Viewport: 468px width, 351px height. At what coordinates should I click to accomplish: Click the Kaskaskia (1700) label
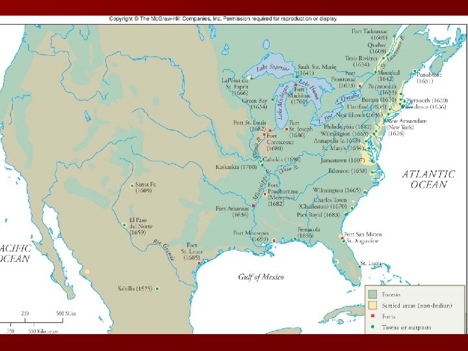[236, 167]
